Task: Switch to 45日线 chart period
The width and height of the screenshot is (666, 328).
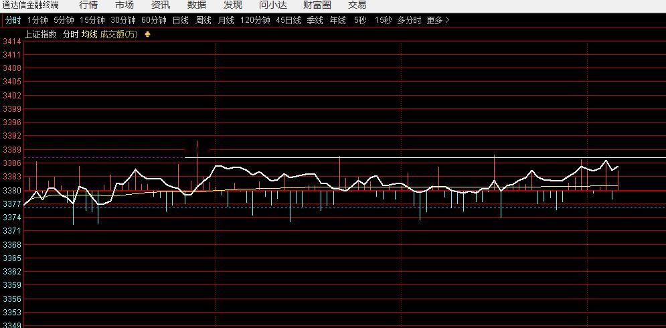Action: click(x=288, y=20)
